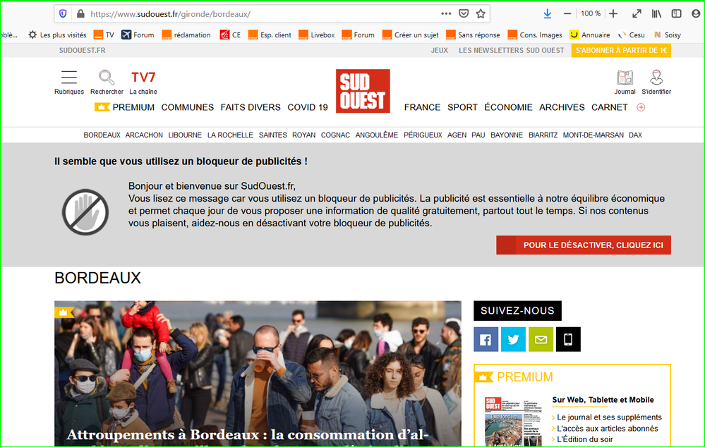The image size is (705, 447).
Task: Open the Journal newspaper icon
Action: [x=625, y=82]
